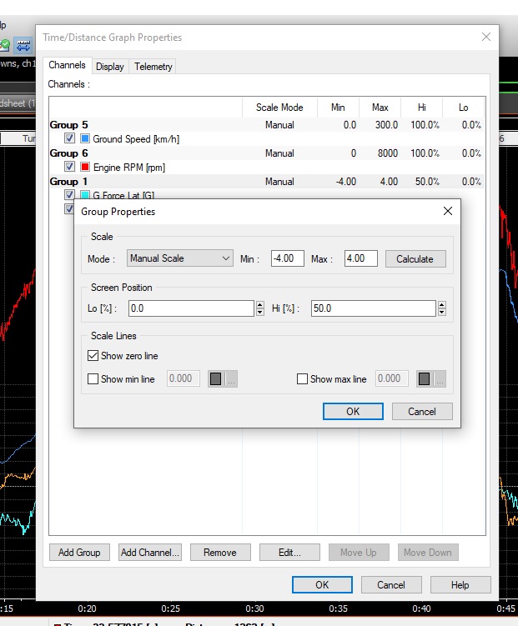Pick max line color swatch

click(x=431, y=379)
